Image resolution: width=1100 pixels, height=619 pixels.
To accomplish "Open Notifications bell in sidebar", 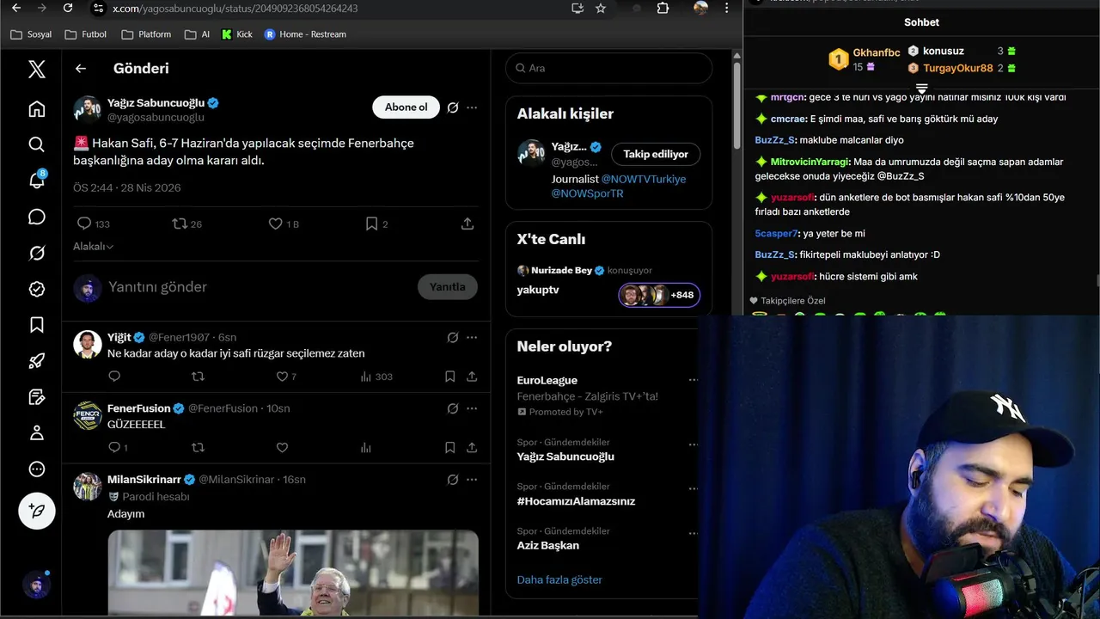I will [x=36, y=181].
